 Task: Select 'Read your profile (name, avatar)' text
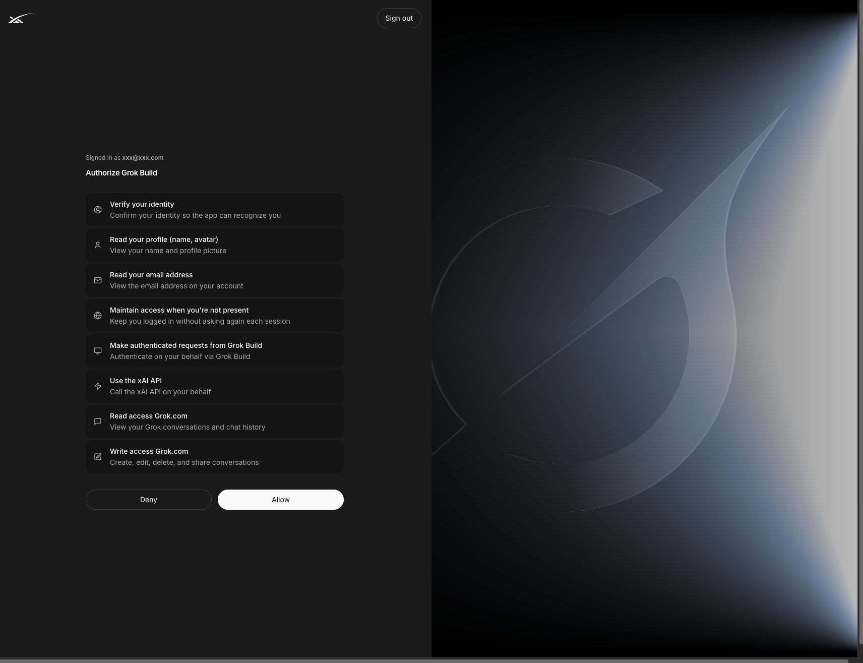[164, 239]
